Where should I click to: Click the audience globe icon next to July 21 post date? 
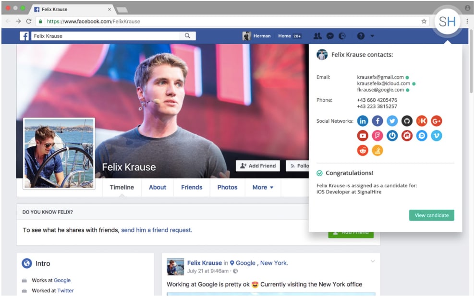click(x=235, y=271)
